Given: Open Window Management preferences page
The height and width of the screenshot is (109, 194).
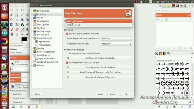Looking at the screenshot, I should point(47,62).
